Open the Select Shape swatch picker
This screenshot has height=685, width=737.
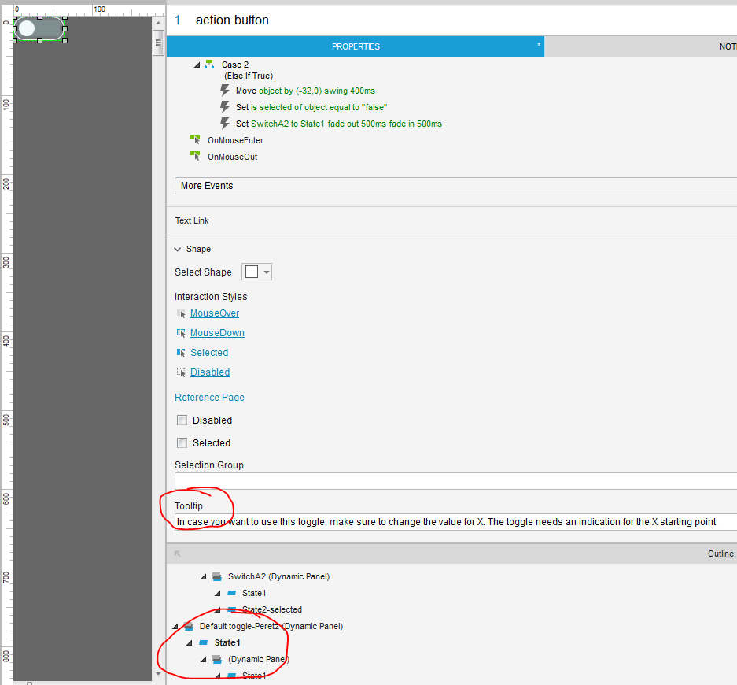click(x=256, y=272)
